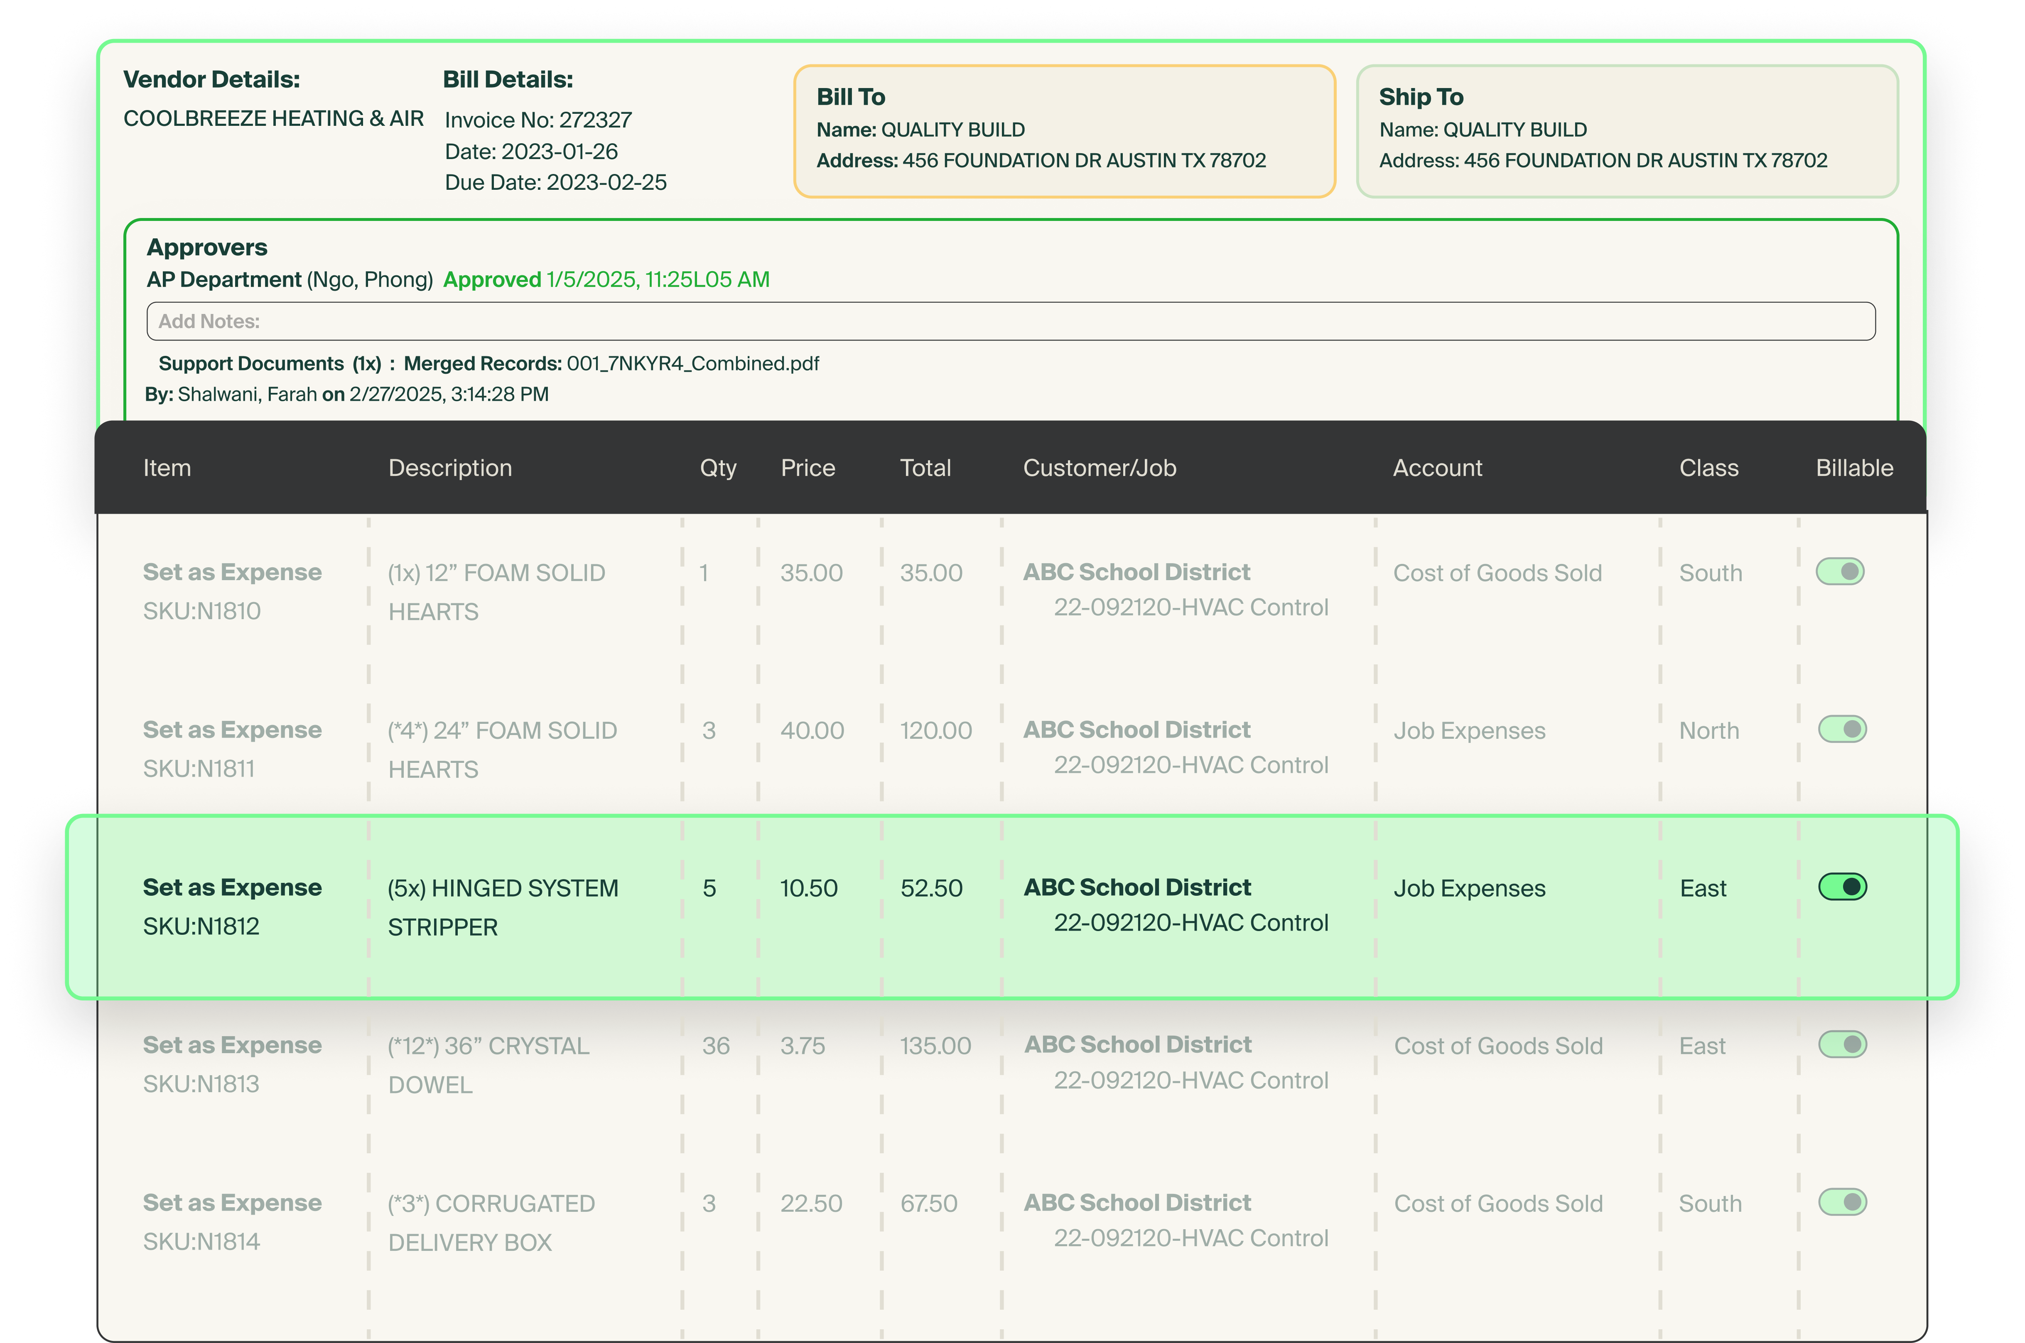2025x1343 pixels.
Task: Toggle billable switch for Corrugated Delivery Box row
Action: point(1842,1202)
